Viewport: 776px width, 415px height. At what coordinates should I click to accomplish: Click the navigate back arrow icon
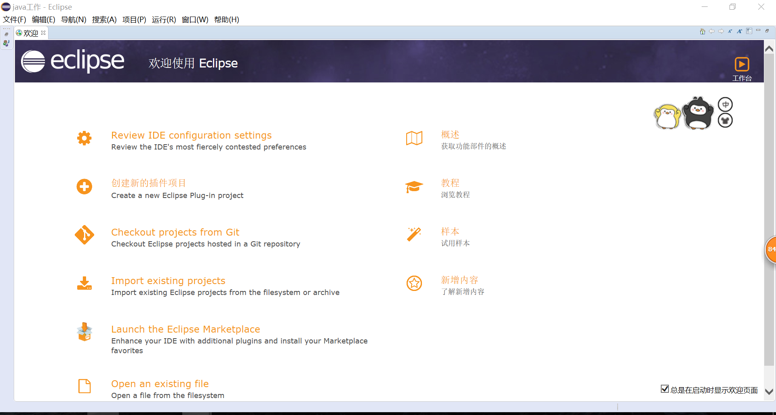coord(712,32)
